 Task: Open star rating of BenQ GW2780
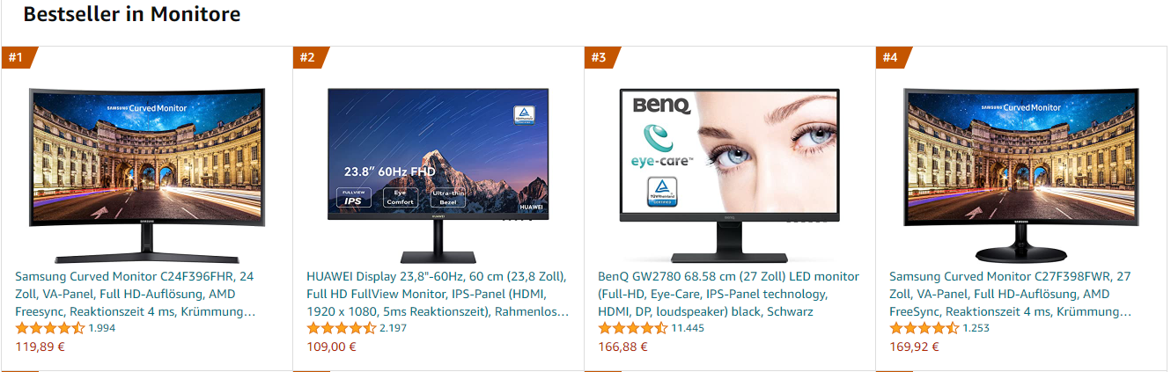tap(633, 328)
